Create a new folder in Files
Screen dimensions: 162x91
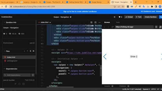pos(33,51)
